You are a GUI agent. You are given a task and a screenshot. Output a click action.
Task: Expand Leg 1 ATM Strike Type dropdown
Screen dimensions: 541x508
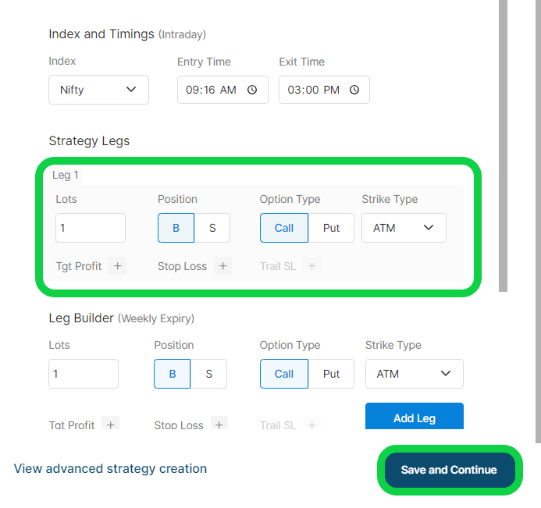(404, 228)
